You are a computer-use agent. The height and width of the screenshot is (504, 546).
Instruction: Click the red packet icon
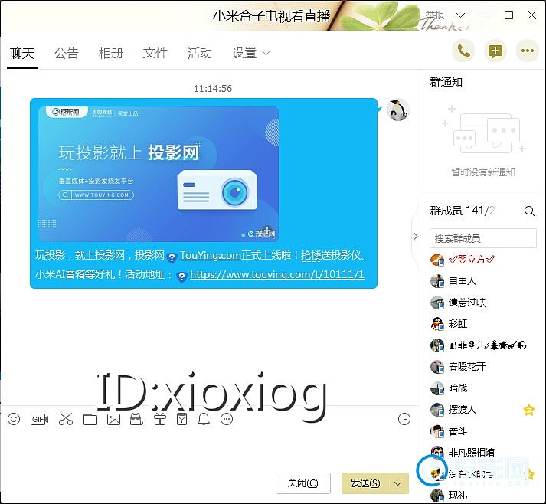point(181,419)
